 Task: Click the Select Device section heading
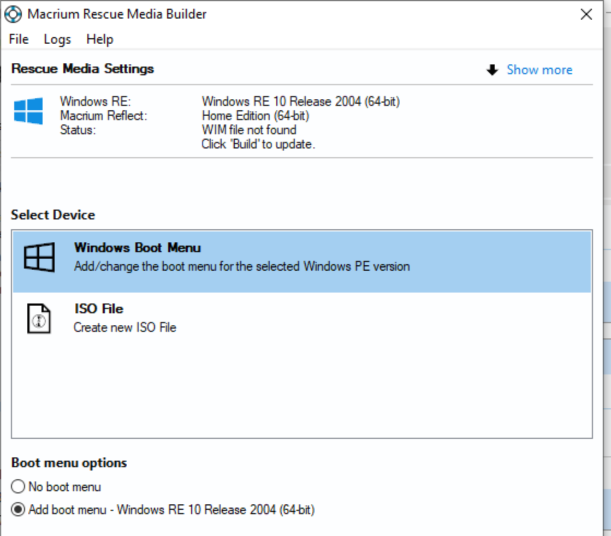(x=53, y=215)
